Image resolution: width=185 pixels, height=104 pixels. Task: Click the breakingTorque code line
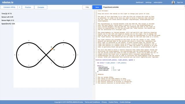106,69
